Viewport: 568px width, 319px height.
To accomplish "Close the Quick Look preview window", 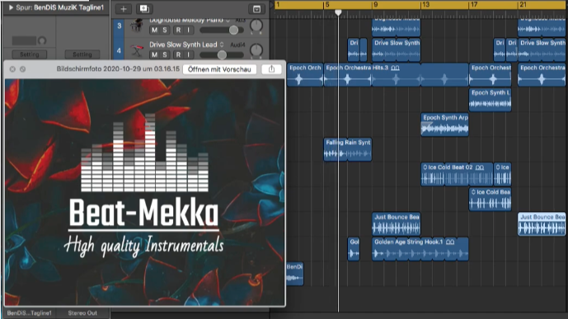I will point(12,69).
